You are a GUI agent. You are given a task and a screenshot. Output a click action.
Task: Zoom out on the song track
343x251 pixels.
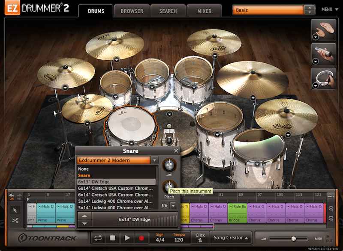point(331,218)
